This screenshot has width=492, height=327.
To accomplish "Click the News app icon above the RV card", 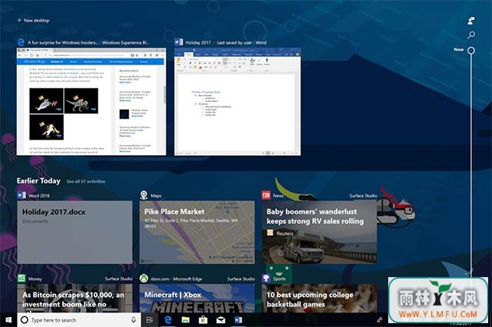I will coord(266,195).
